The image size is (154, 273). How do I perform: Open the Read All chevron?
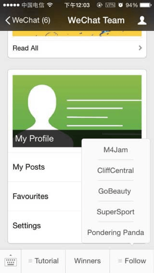140,48
